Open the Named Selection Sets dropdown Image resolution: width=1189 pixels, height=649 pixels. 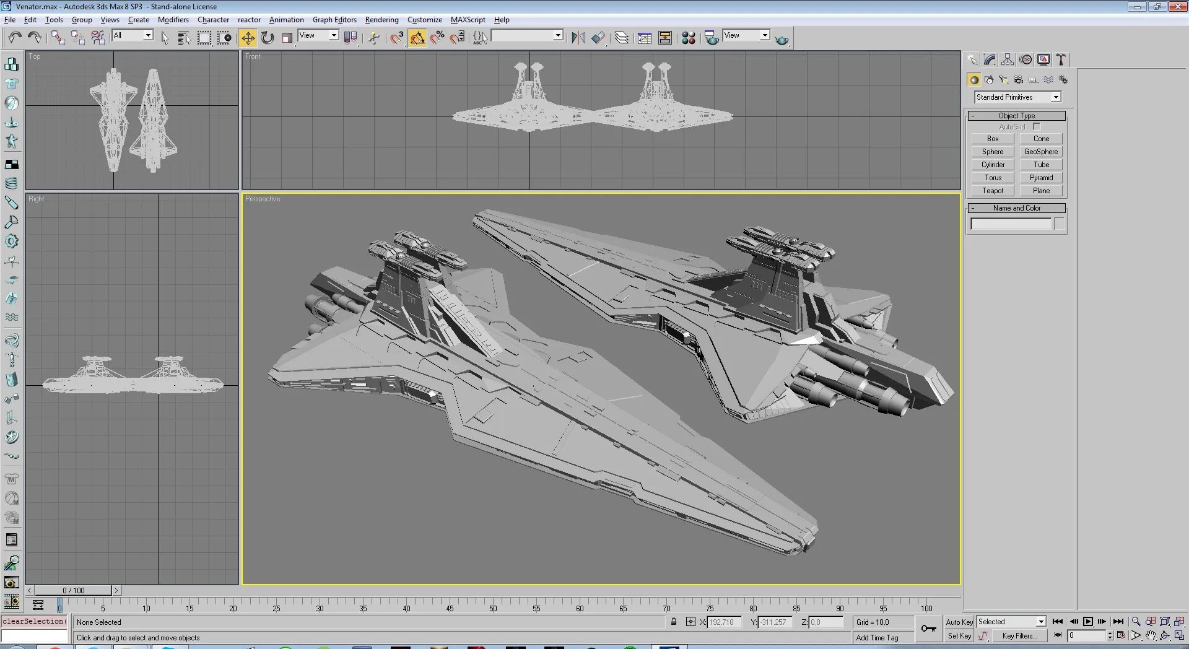[558, 35]
